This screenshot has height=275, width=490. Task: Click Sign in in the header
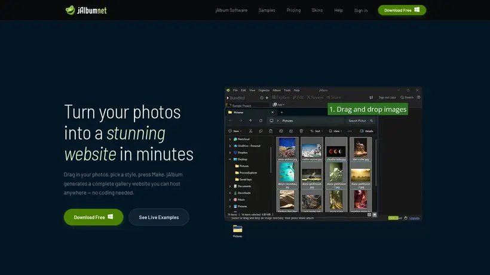[x=360, y=10]
